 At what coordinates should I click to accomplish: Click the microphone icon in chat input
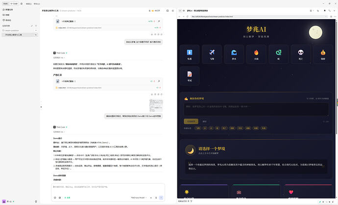click(156, 198)
